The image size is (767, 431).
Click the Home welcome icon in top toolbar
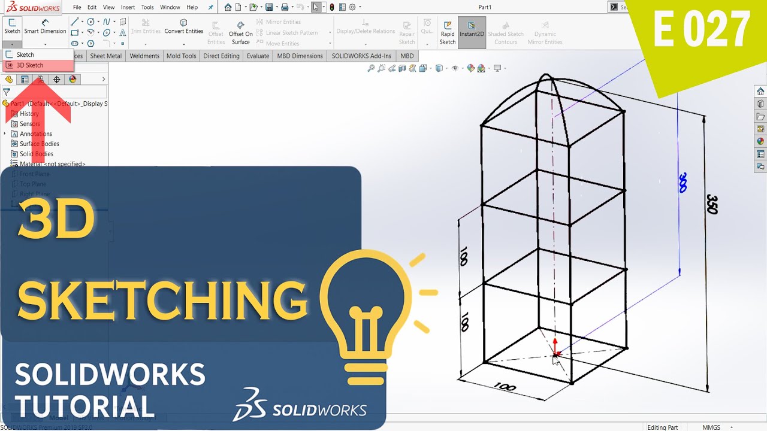point(228,7)
